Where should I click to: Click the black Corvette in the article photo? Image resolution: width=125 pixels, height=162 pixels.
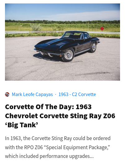(x=67, y=46)
